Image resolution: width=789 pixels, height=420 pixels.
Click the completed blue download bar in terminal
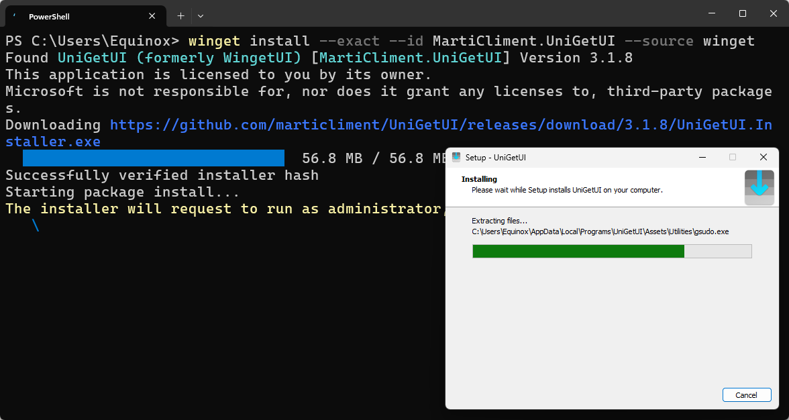pos(153,158)
